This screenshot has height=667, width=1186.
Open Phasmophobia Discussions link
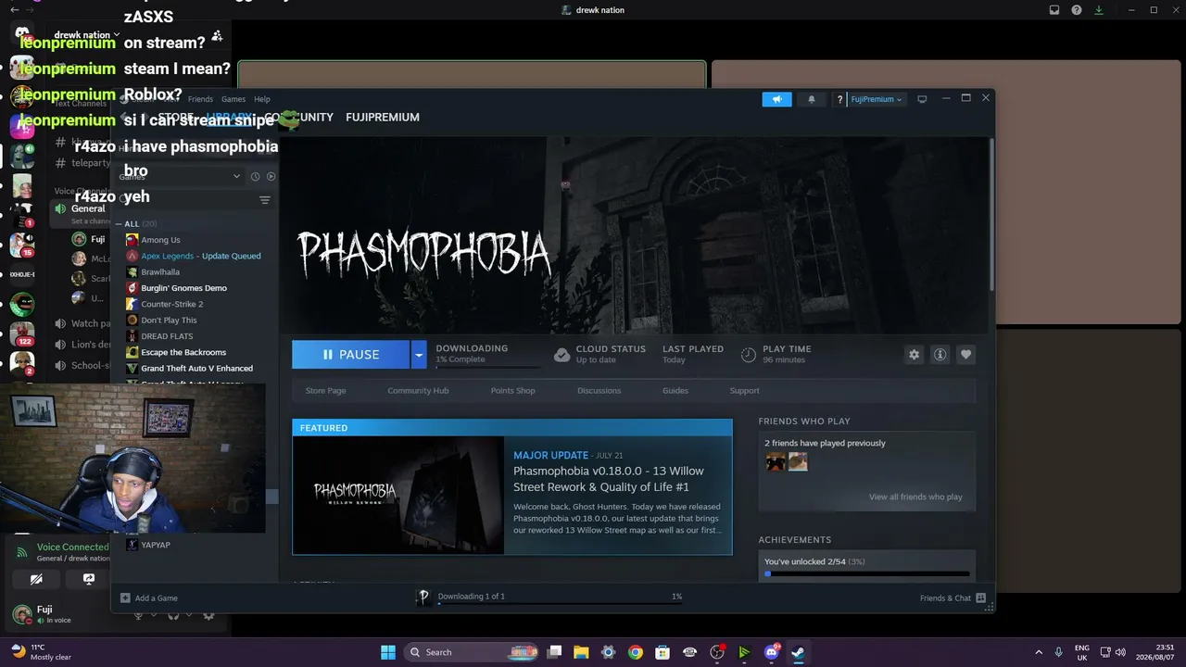599,391
